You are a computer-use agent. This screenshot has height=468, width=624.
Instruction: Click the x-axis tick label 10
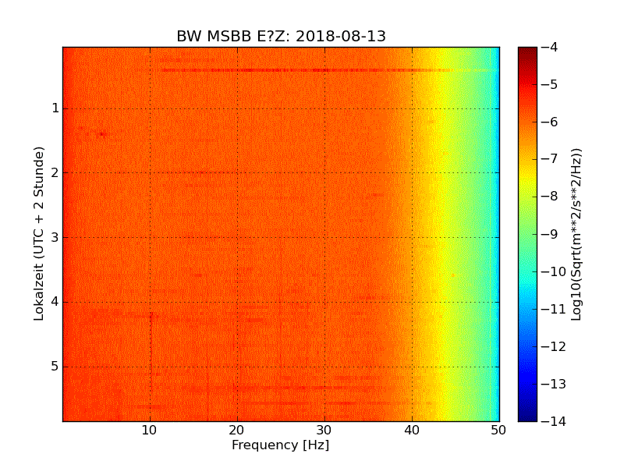(150, 430)
